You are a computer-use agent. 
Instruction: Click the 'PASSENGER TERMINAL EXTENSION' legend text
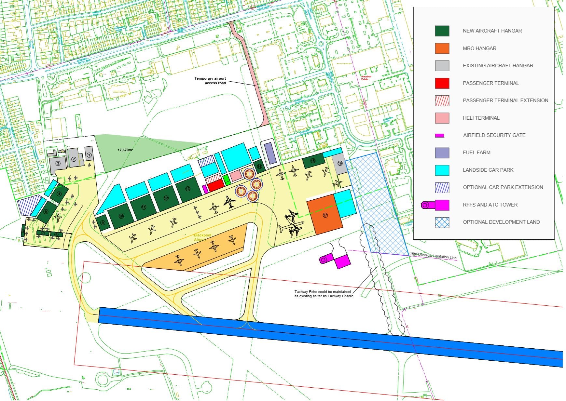point(505,100)
